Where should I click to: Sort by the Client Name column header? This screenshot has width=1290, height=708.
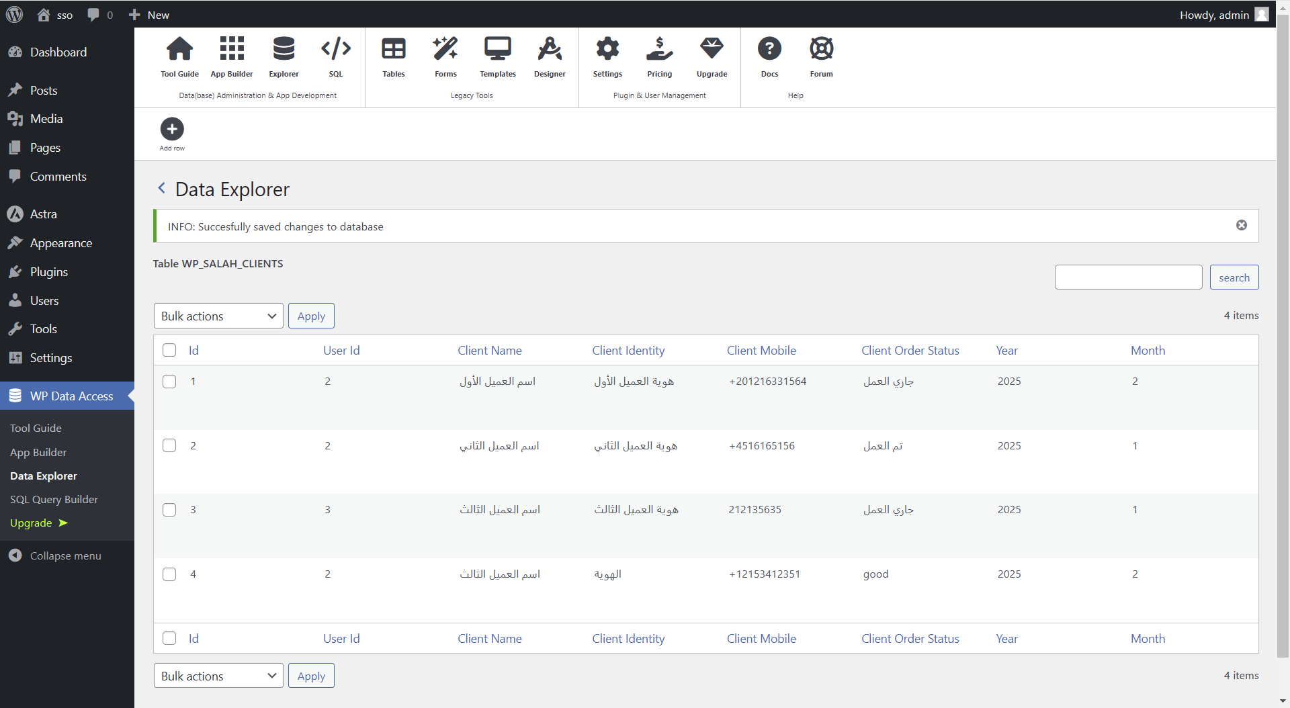(x=489, y=351)
